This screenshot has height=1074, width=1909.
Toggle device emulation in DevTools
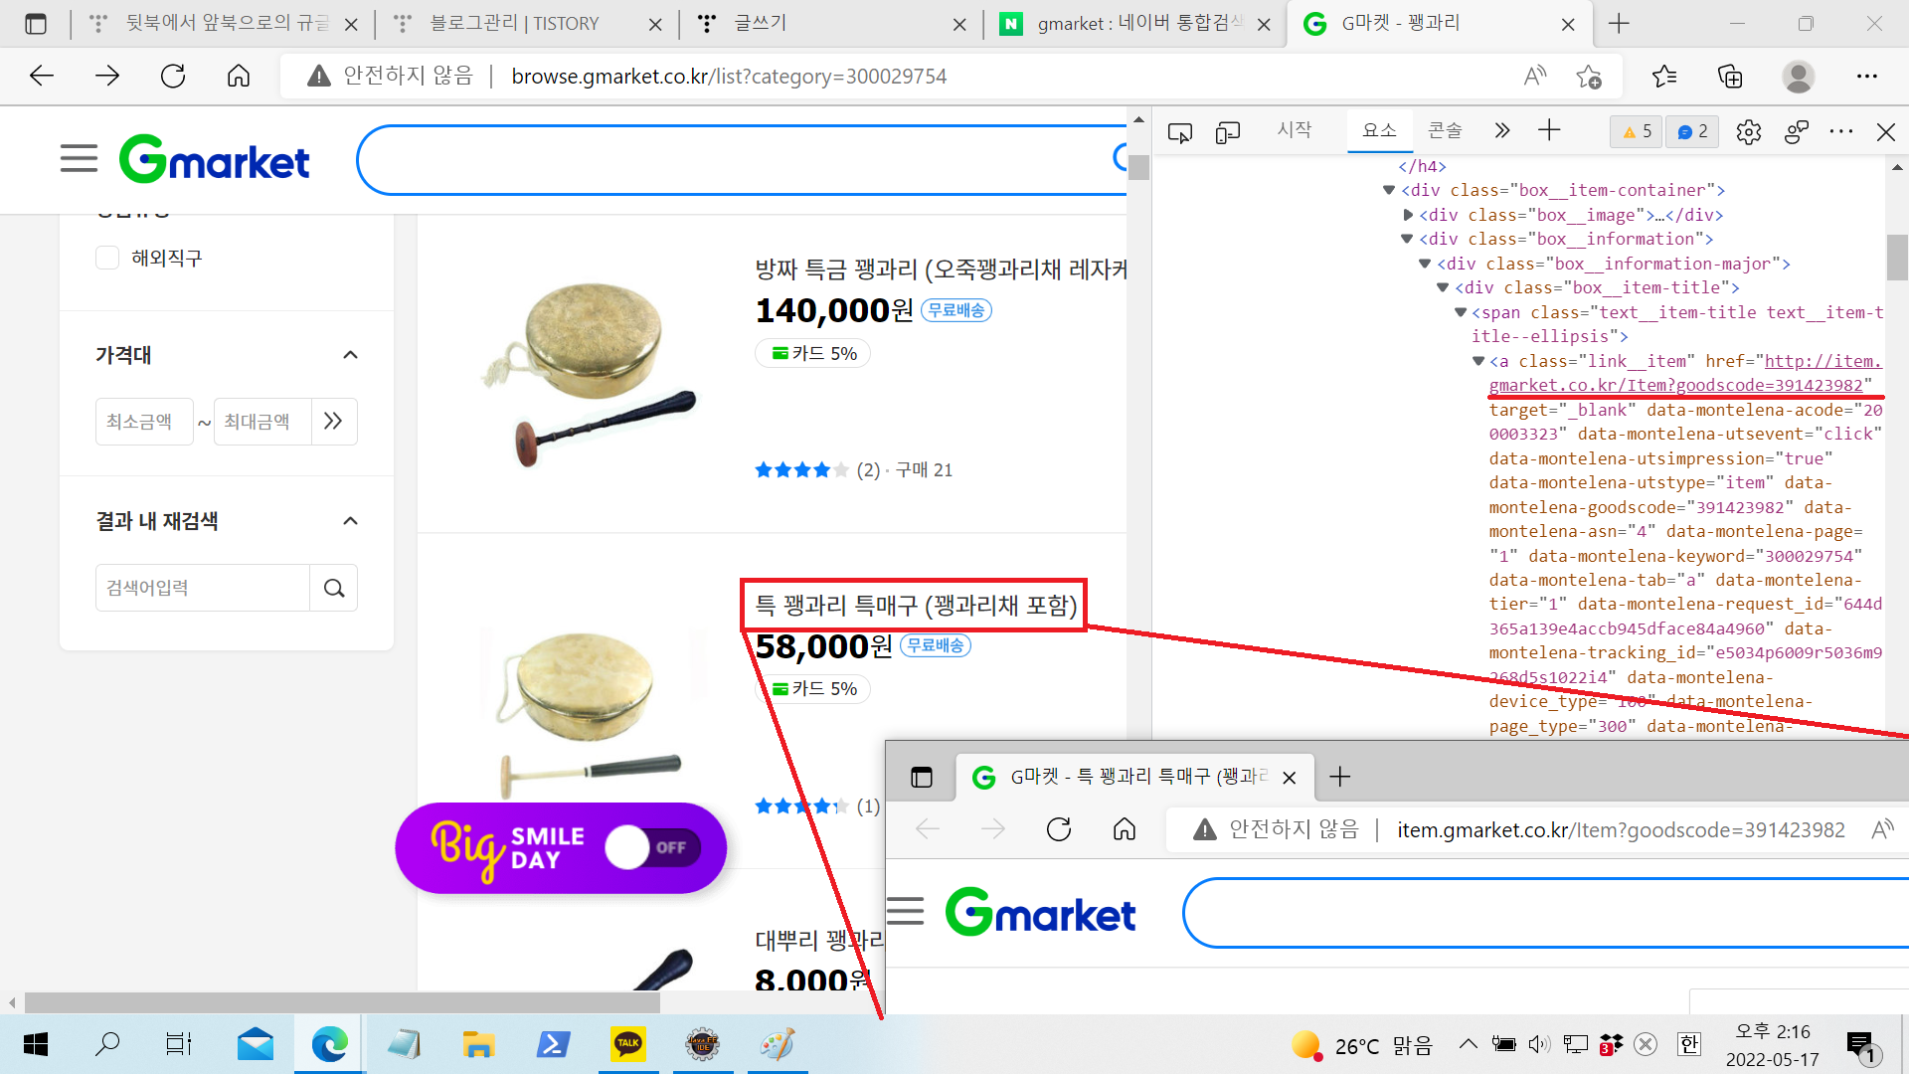(x=1228, y=131)
